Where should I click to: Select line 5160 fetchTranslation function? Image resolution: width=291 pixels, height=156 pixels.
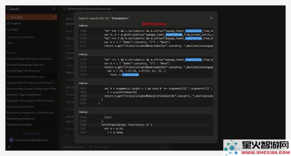tap(146, 125)
